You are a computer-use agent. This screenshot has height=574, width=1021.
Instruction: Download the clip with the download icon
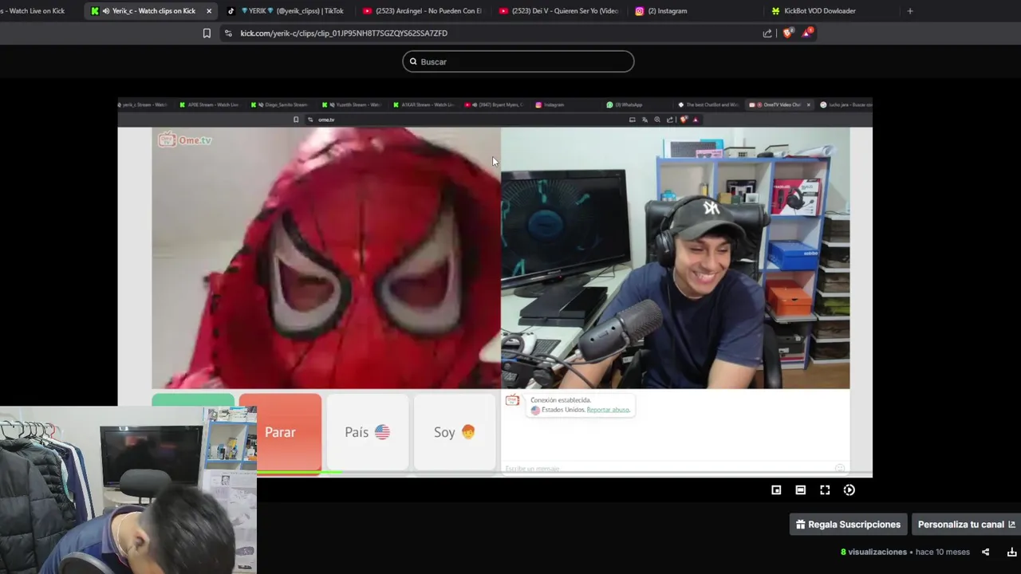pyautogui.click(x=1011, y=552)
